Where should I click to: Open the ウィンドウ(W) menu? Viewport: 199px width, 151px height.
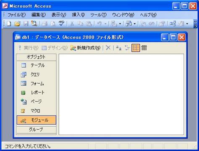(x=123, y=15)
